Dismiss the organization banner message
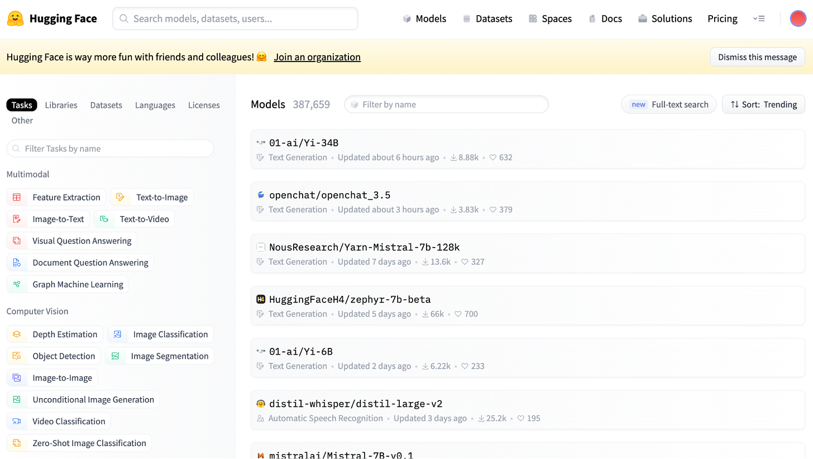Viewport: 813px width, 459px height. 757,56
